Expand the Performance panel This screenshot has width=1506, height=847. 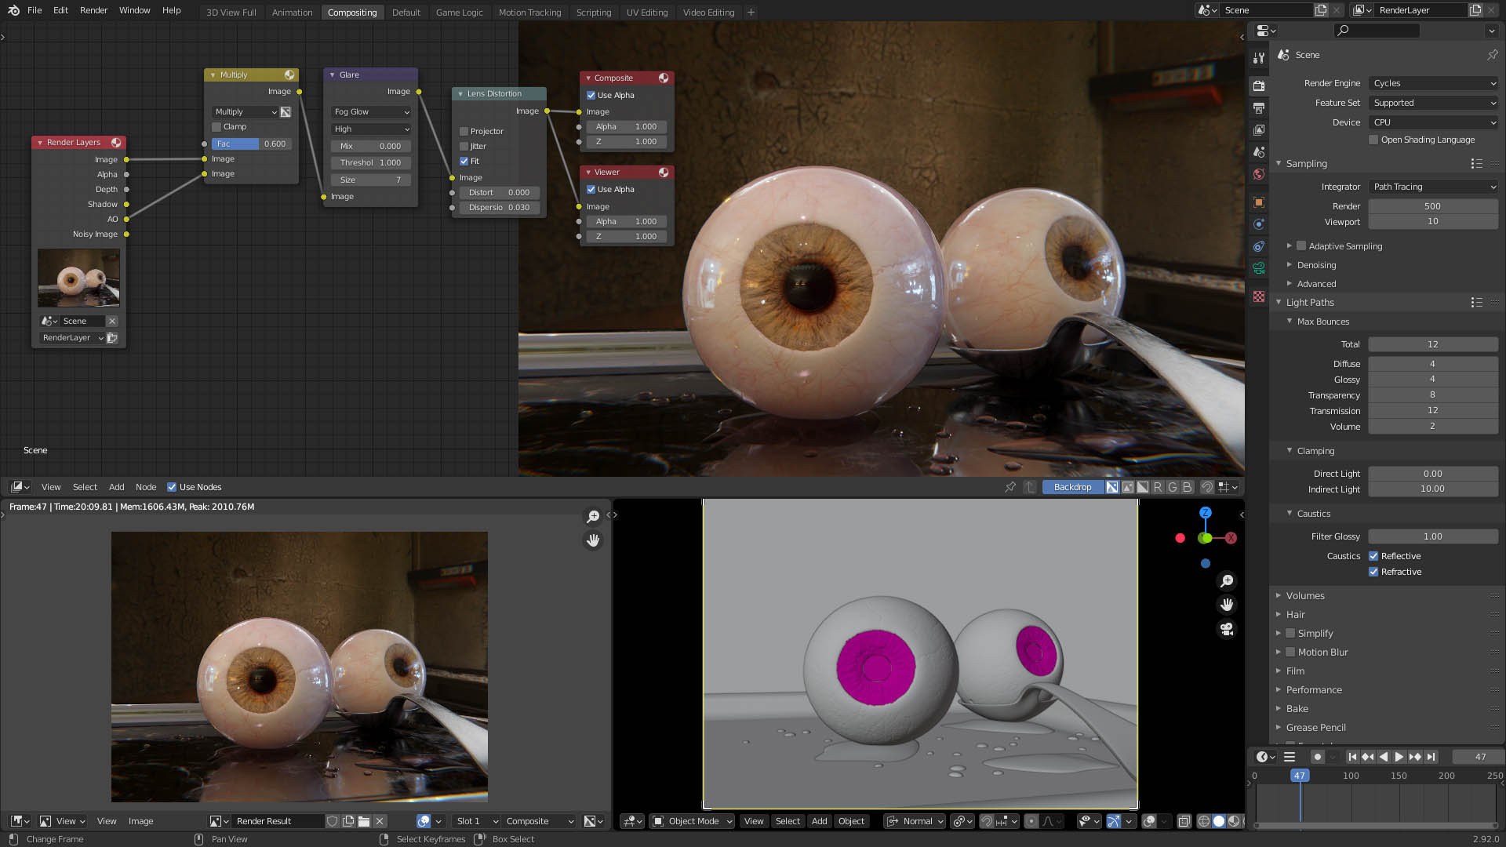point(1314,690)
